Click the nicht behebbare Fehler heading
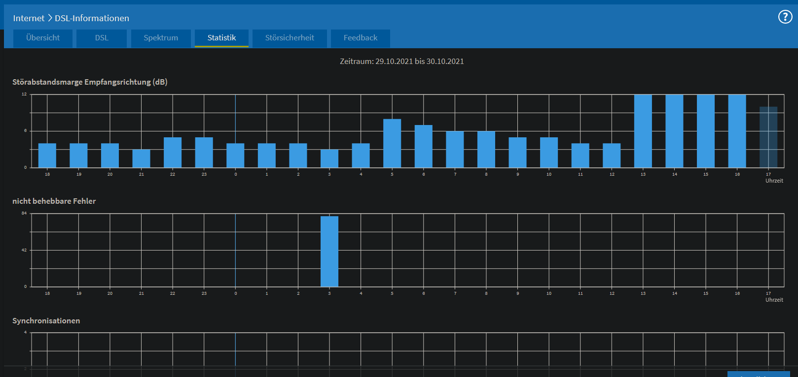This screenshot has height=377, width=798. [x=54, y=201]
